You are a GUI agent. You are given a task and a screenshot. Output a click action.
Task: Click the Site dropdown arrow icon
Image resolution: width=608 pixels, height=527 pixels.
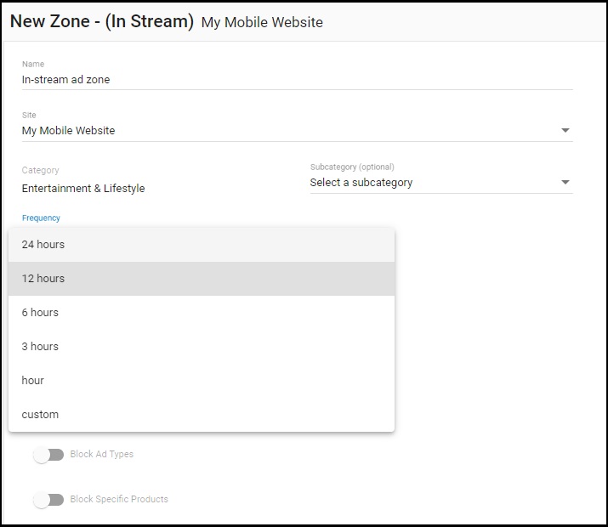pos(565,130)
